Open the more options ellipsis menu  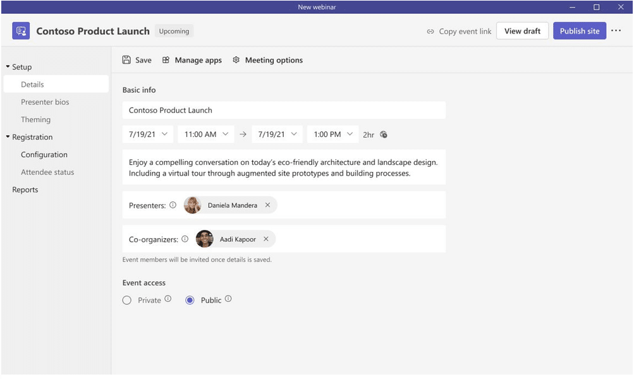pos(616,31)
